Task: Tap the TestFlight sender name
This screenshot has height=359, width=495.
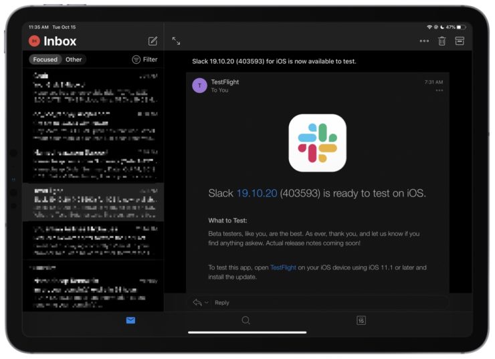Action: [225, 82]
